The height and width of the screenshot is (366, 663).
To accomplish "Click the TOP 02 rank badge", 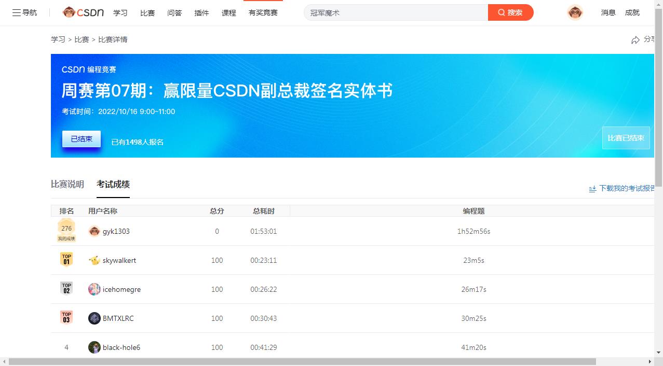I will pyautogui.click(x=66, y=288).
